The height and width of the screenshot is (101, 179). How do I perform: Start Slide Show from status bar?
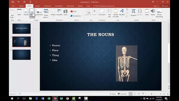143,94
